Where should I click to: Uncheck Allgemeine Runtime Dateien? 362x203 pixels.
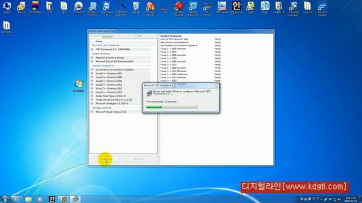point(92,58)
